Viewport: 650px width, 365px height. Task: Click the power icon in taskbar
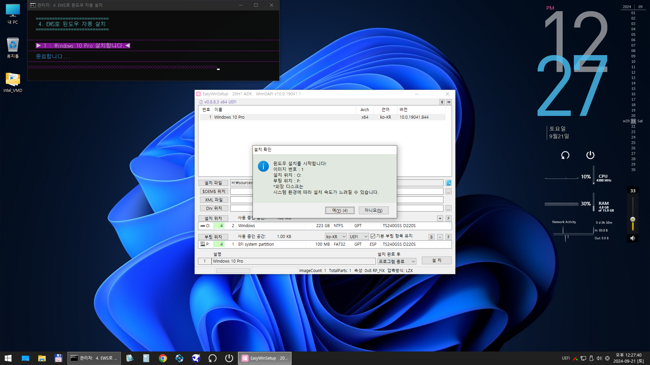coord(229,358)
